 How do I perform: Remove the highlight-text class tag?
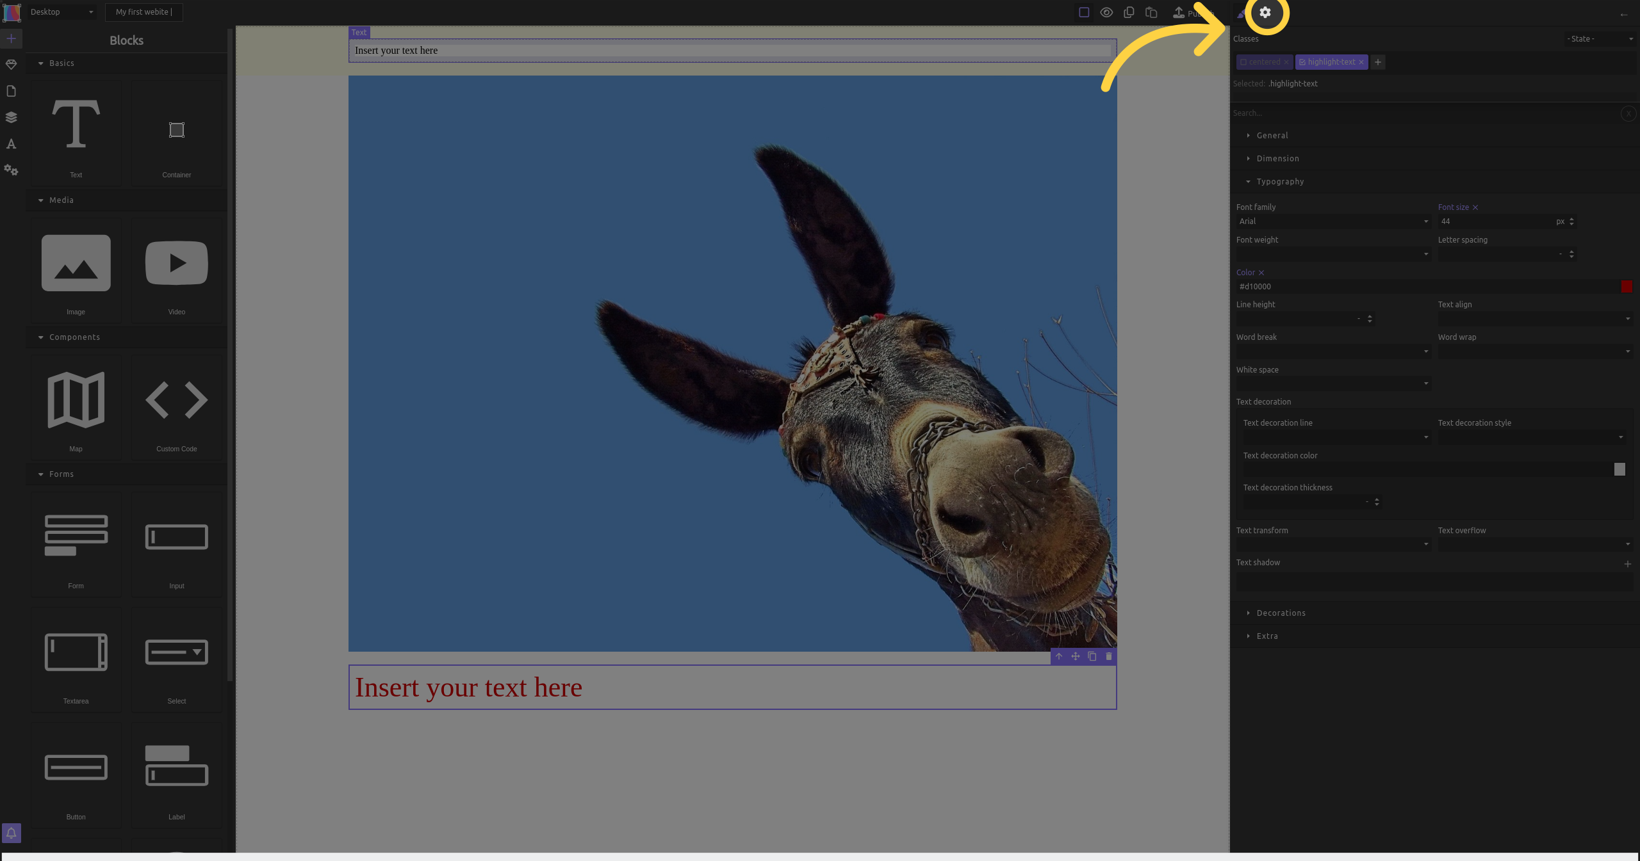coord(1361,62)
